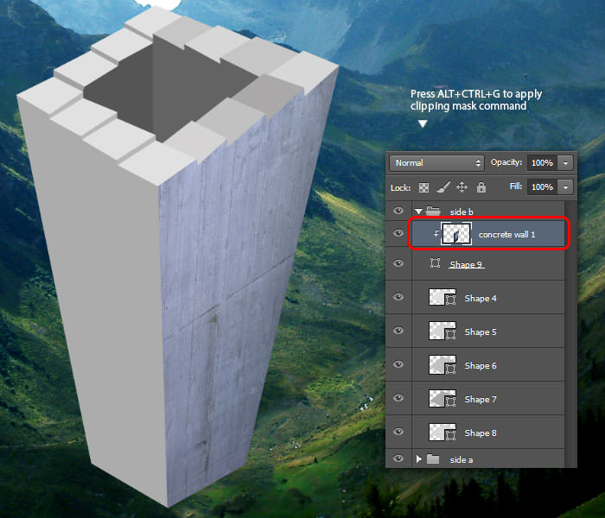Click the Shape 8 layer thumbnail
Image resolution: width=605 pixels, height=518 pixels.
(443, 432)
